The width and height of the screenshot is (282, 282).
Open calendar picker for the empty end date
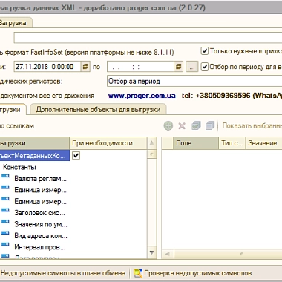[179, 67]
